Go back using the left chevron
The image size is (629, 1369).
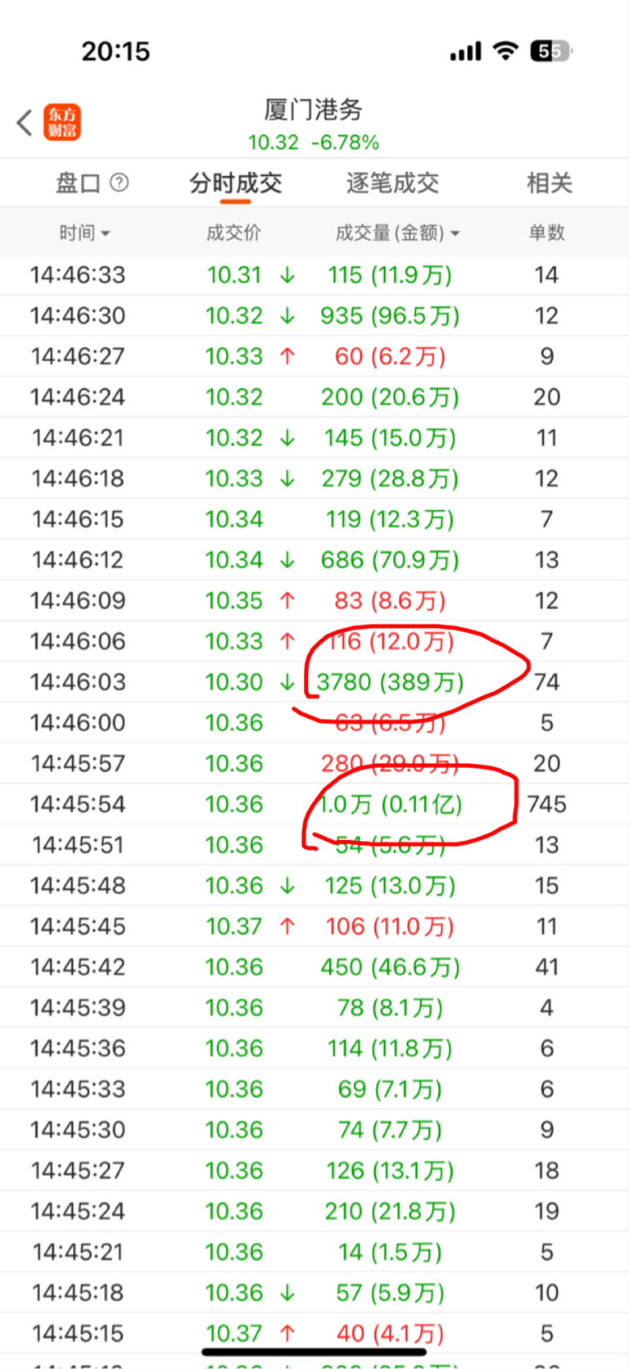pyautogui.click(x=25, y=123)
